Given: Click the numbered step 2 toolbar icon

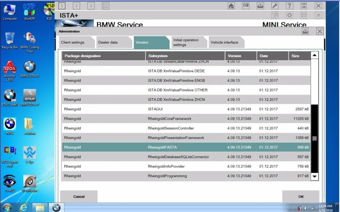Looking at the screenshot, I should coord(76,6).
